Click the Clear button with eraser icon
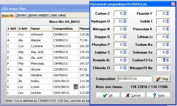 point(162,79)
